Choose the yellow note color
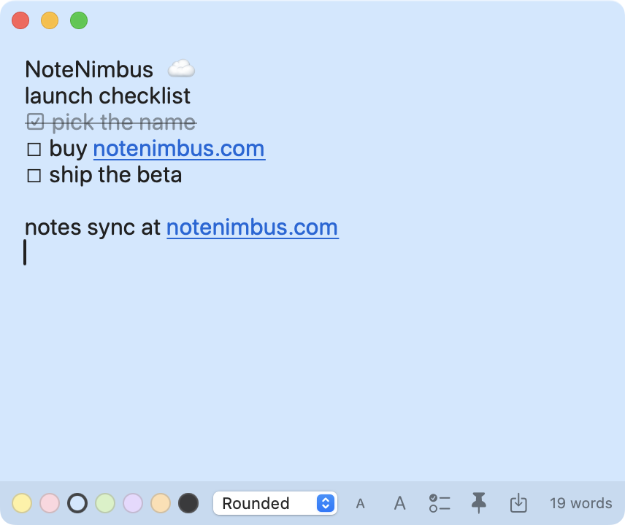625x525 pixels. point(22,503)
